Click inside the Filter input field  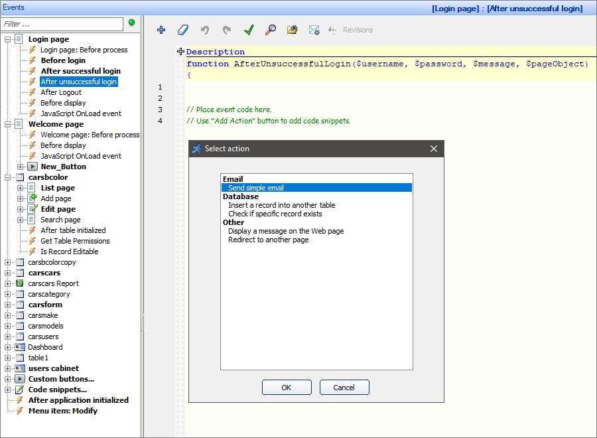(62, 23)
